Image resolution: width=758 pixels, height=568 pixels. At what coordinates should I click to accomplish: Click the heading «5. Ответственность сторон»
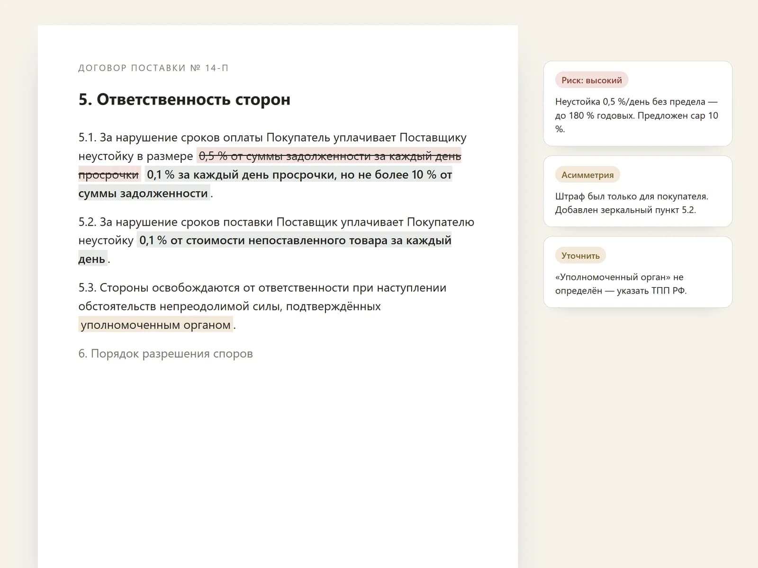[x=184, y=99]
